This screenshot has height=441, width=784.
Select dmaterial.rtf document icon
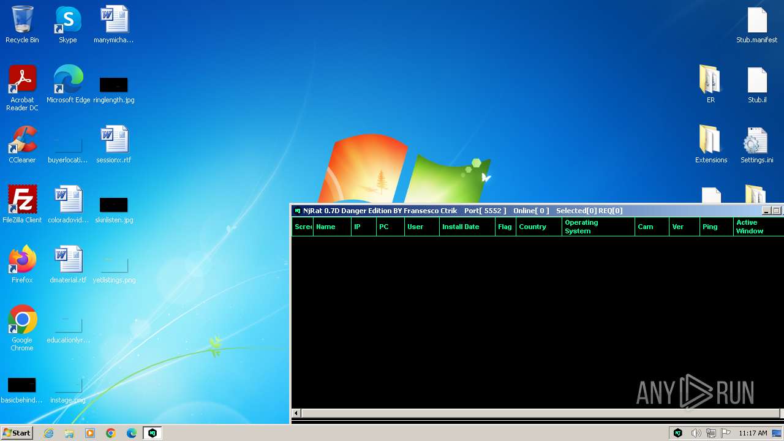click(68, 265)
